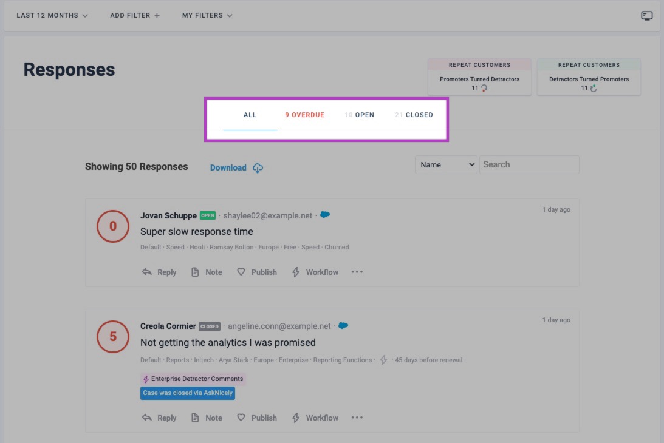Click the note document icon on Jovan's response
The width and height of the screenshot is (664, 443).
[x=195, y=272]
